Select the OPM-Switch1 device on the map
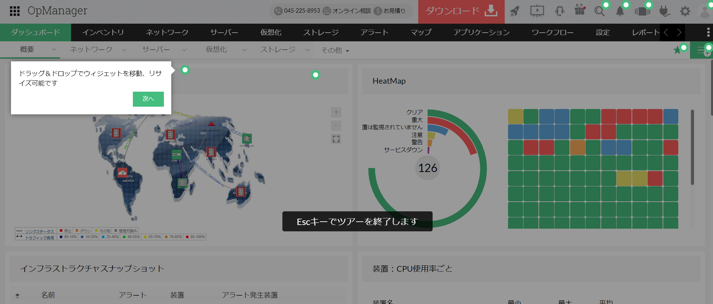Screen dimensions: 713x304 [182, 183]
